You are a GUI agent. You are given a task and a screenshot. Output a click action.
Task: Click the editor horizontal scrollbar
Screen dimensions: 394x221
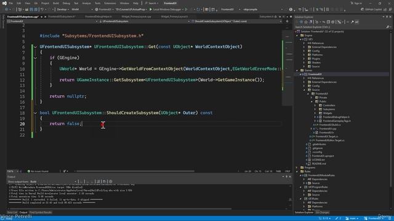tap(135, 171)
